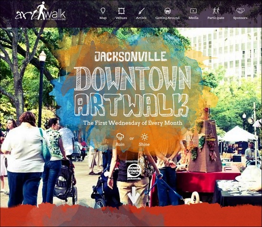This screenshot has width=262, height=227.
Task: Click the Venues frame icon
Action: pyautogui.click(x=121, y=11)
